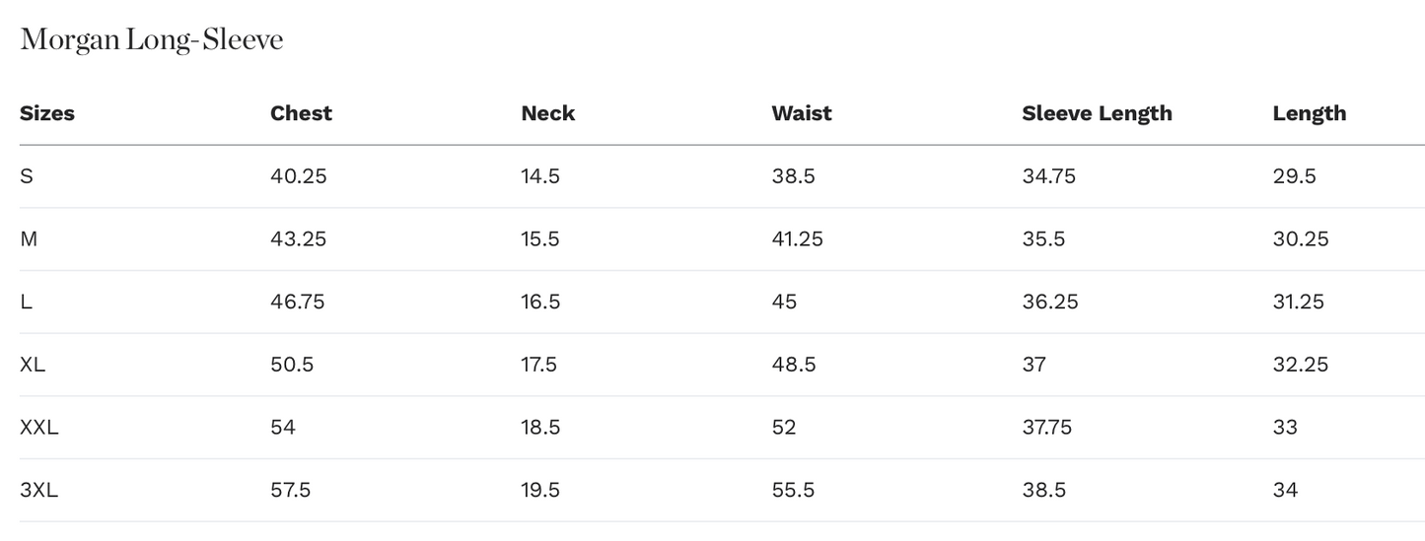Click the M size row label
Image resolution: width=1425 pixels, height=541 pixels.
[x=29, y=238]
